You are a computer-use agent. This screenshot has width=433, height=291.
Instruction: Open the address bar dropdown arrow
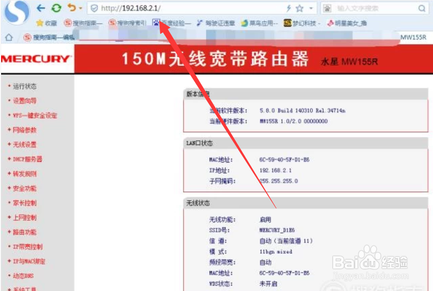(x=311, y=8)
